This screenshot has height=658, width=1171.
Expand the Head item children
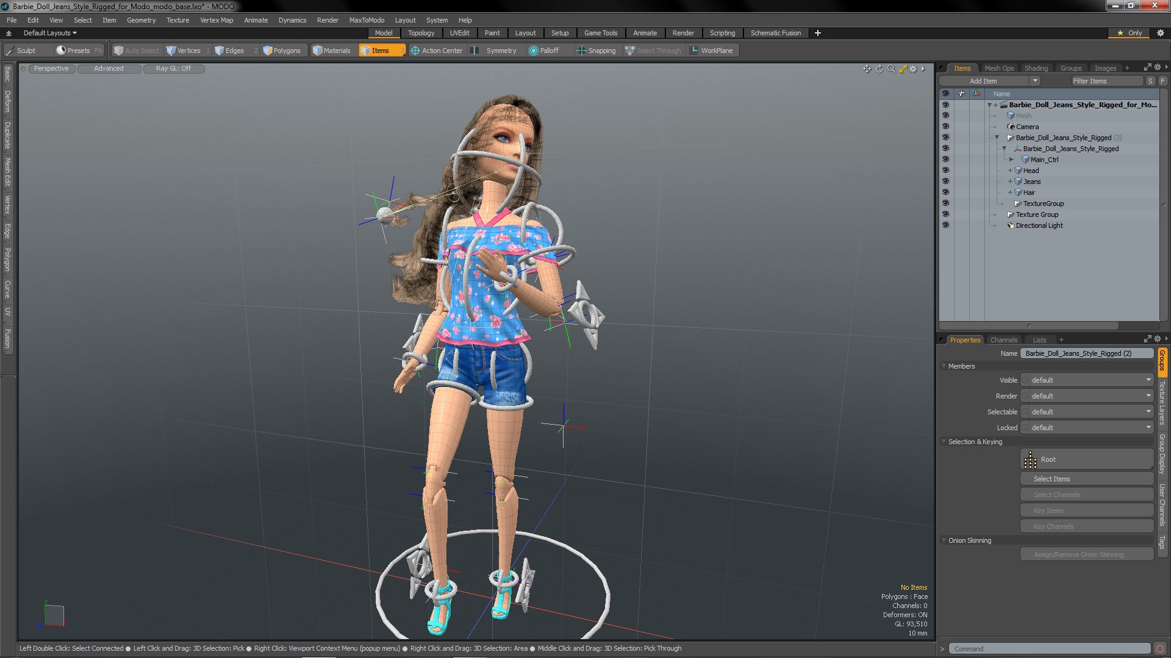[1010, 171]
